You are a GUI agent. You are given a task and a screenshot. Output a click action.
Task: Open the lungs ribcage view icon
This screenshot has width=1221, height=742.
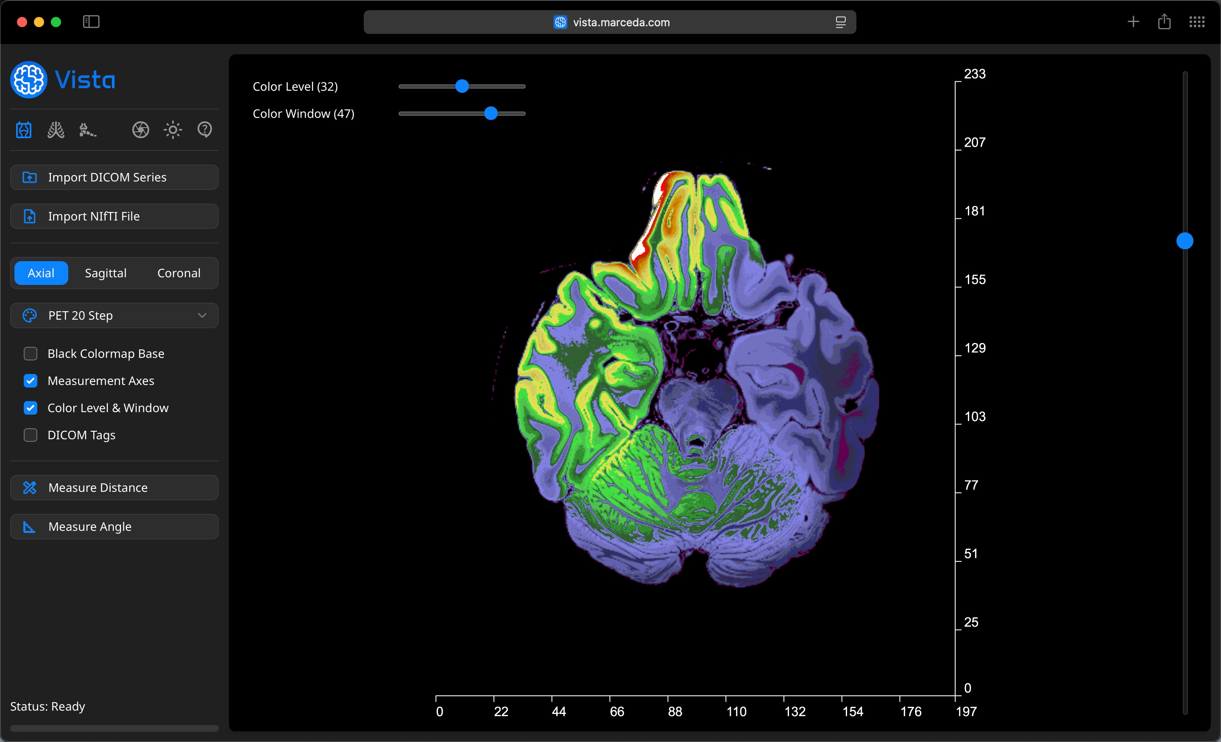point(56,130)
